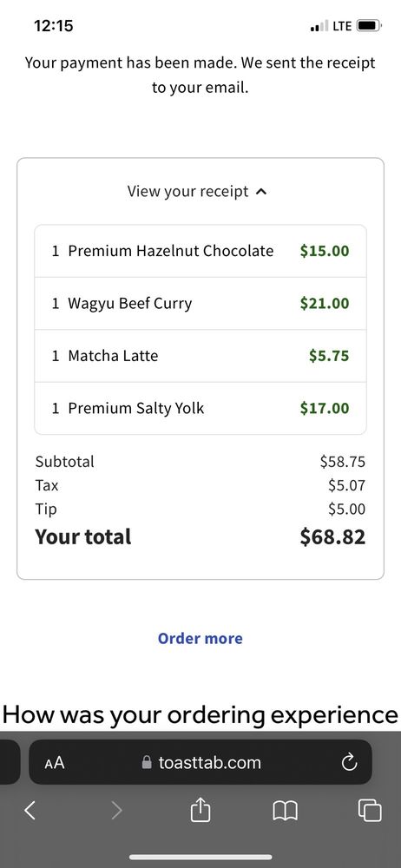Click the chevron next to View your receipt
Screen dimensions: 401x868
coord(262,192)
